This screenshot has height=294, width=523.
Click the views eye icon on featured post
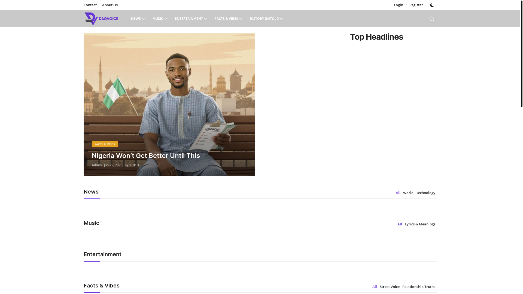(135, 165)
